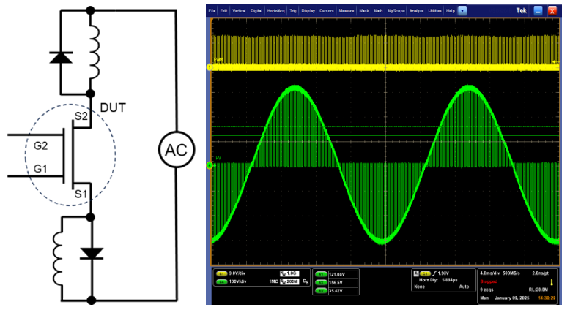The width and height of the screenshot is (570, 310).
Task: Select the V2 cursor badge
Action: click(321, 282)
